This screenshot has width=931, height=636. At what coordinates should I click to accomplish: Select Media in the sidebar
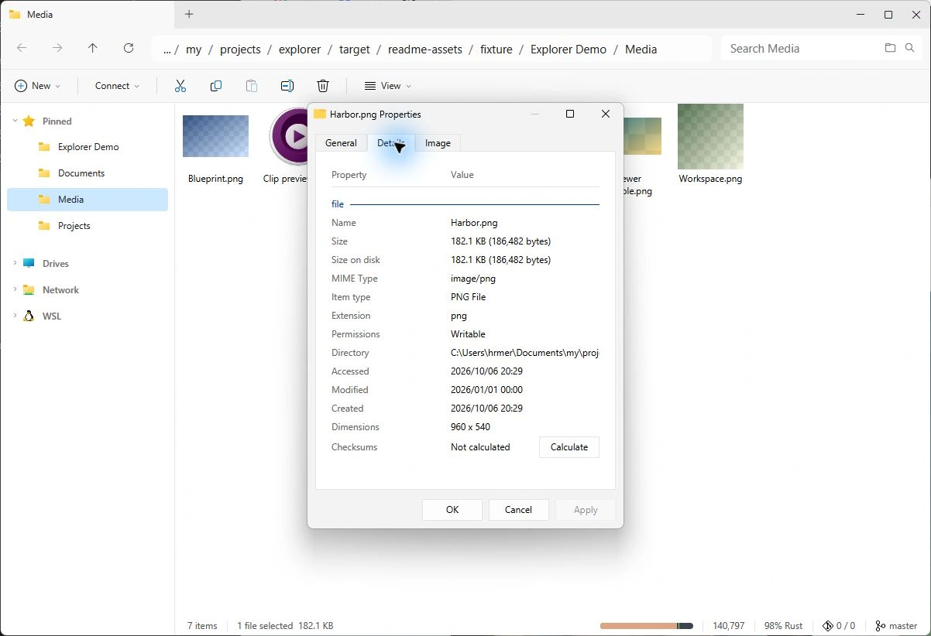(x=88, y=200)
